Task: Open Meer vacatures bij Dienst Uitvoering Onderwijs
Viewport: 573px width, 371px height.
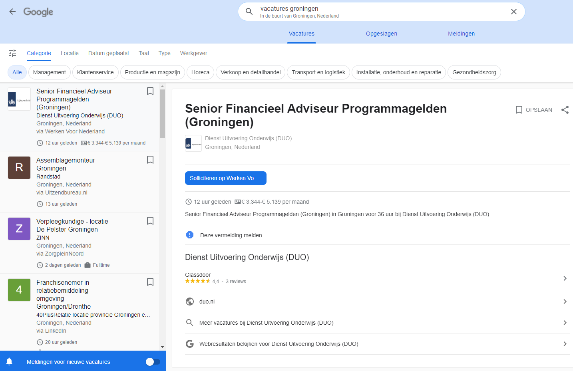Action: tap(267, 323)
